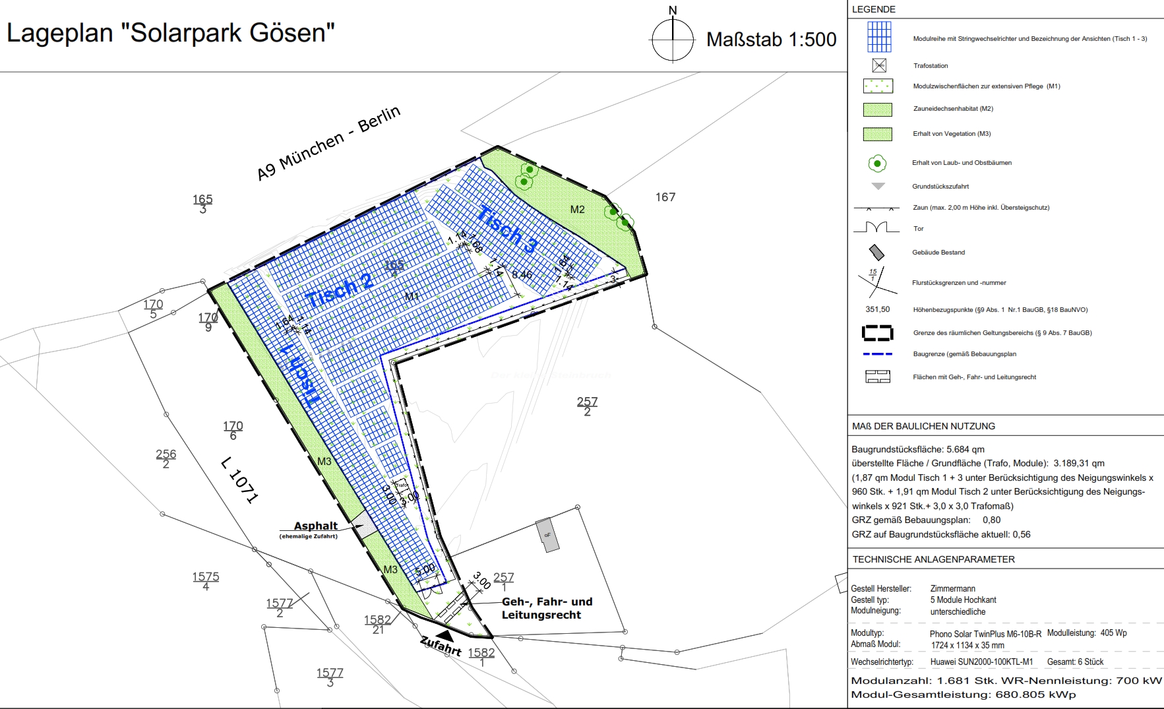This screenshot has height=709, width=1164.
Task: Click parcel number 165/3
Action: click(x=202, y=204)
